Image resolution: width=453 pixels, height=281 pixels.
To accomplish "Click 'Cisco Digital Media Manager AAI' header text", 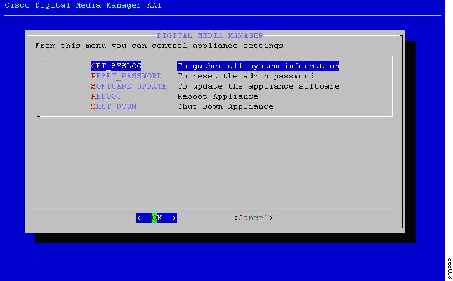I will point(83,5).
